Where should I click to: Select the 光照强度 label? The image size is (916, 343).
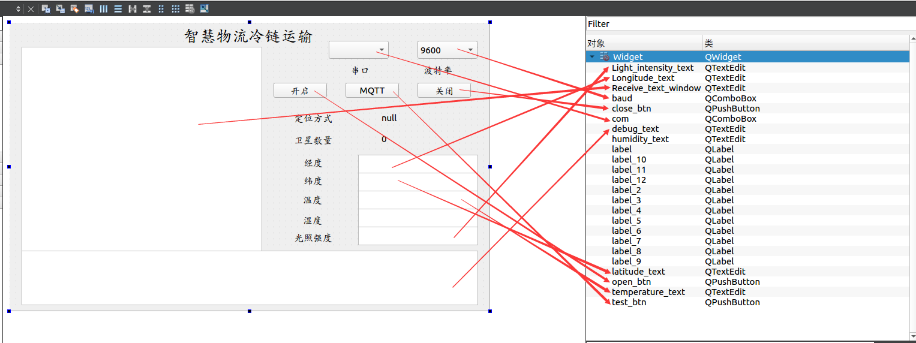(313, 238)
